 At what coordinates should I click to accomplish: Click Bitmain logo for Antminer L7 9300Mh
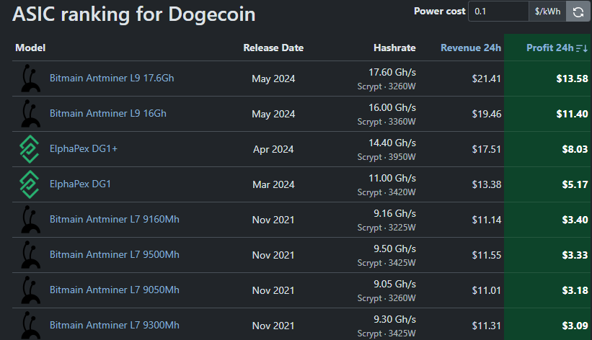point(30,326)
